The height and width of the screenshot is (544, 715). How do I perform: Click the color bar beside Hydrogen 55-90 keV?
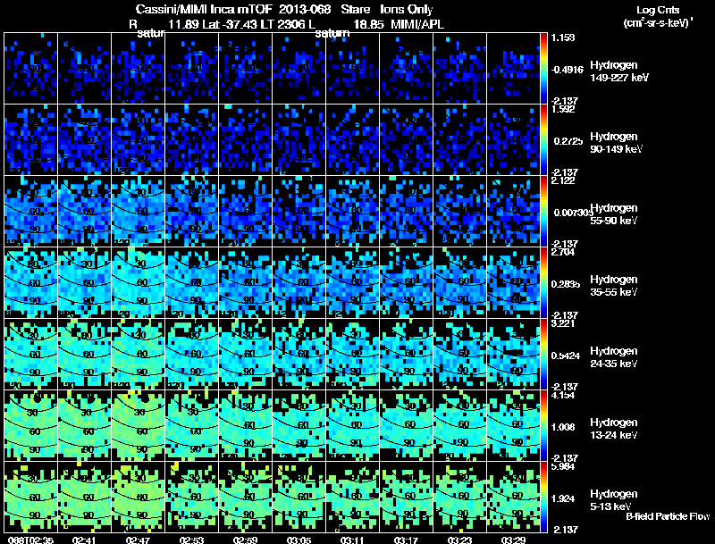click(x=543, y=212)
